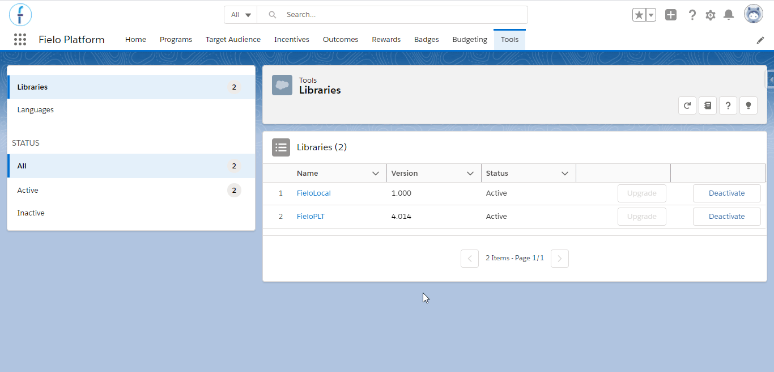Click the next page arrow
Screen dimensions: 774x372
560,259
